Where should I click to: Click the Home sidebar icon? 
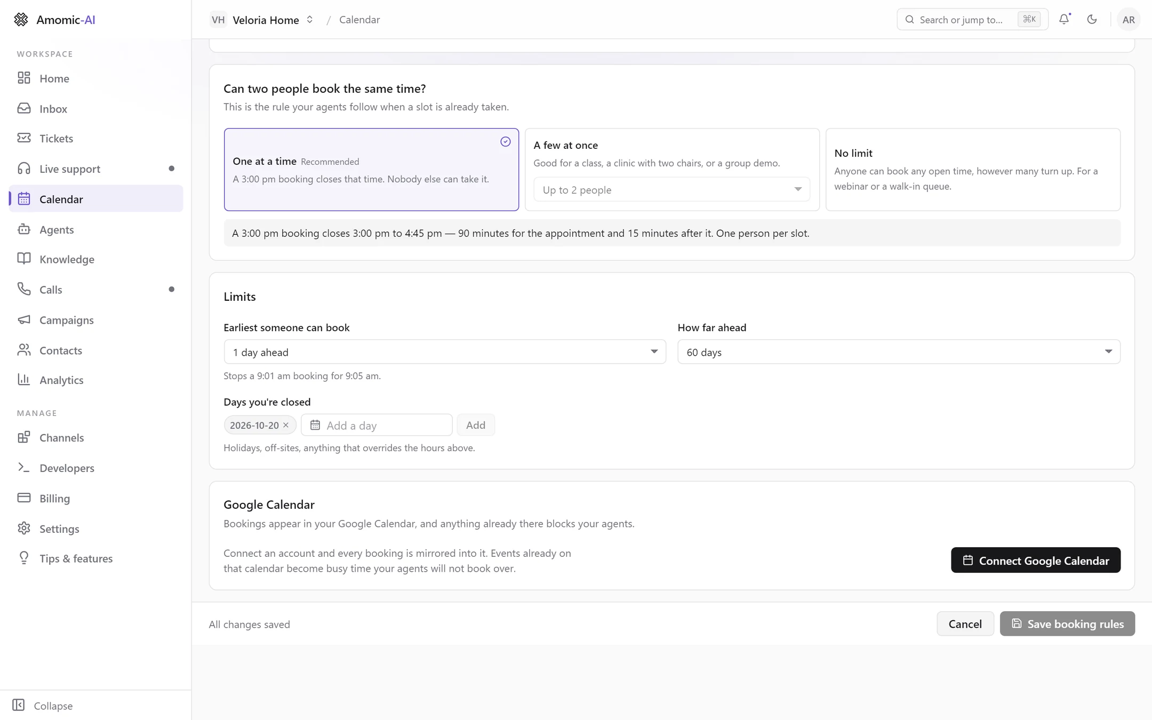(24, 78)
